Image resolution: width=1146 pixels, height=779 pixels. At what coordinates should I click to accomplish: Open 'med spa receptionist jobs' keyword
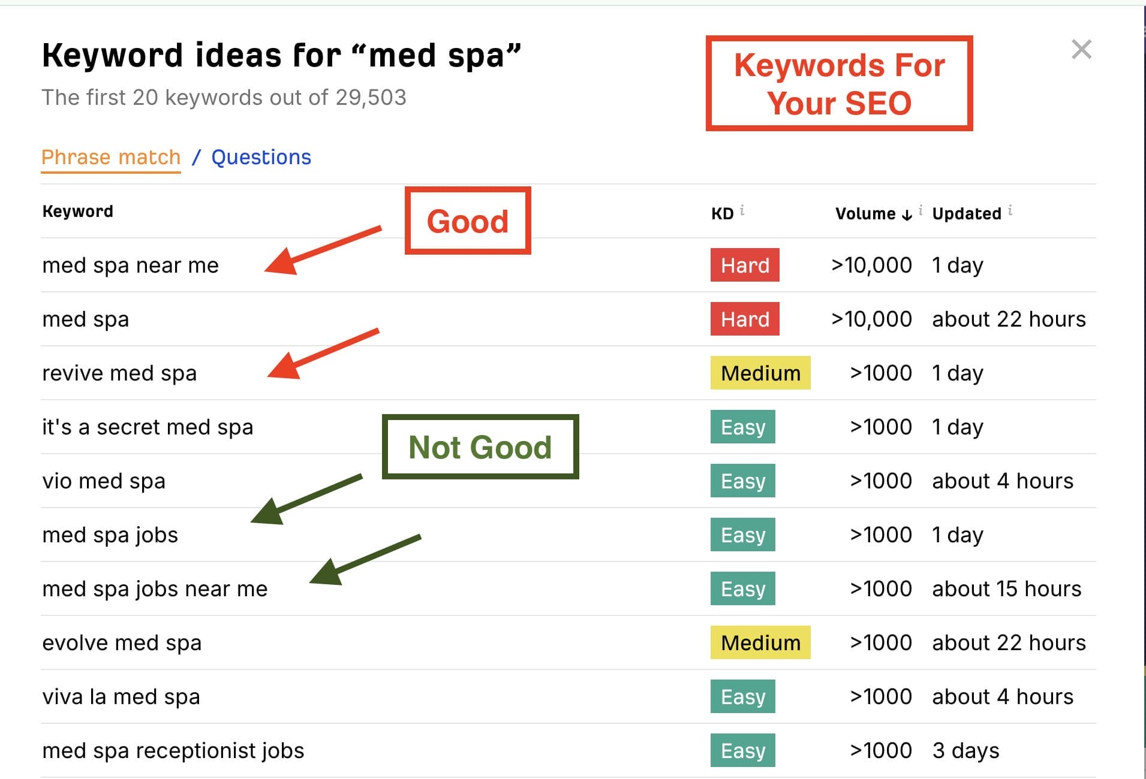pos(173,751)
